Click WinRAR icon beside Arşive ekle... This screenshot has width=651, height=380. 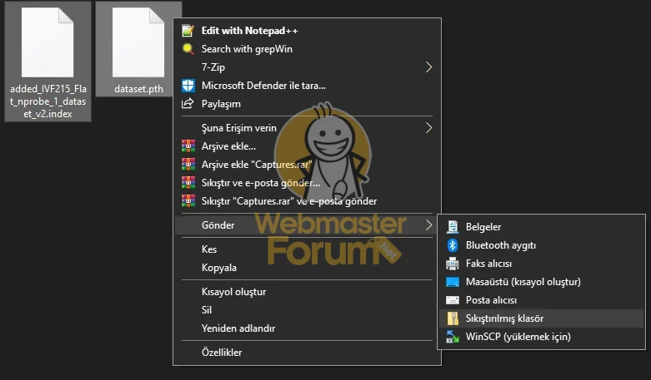tap(188, 146)
